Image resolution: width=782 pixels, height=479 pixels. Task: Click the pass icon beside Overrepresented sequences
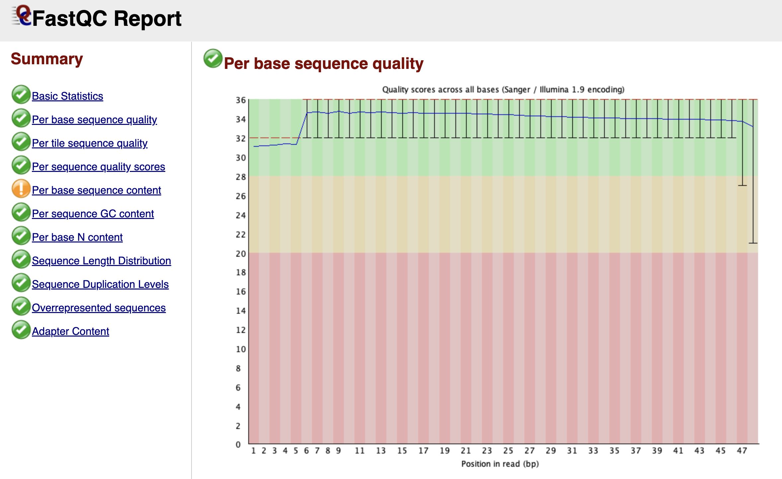coord(21,307)
